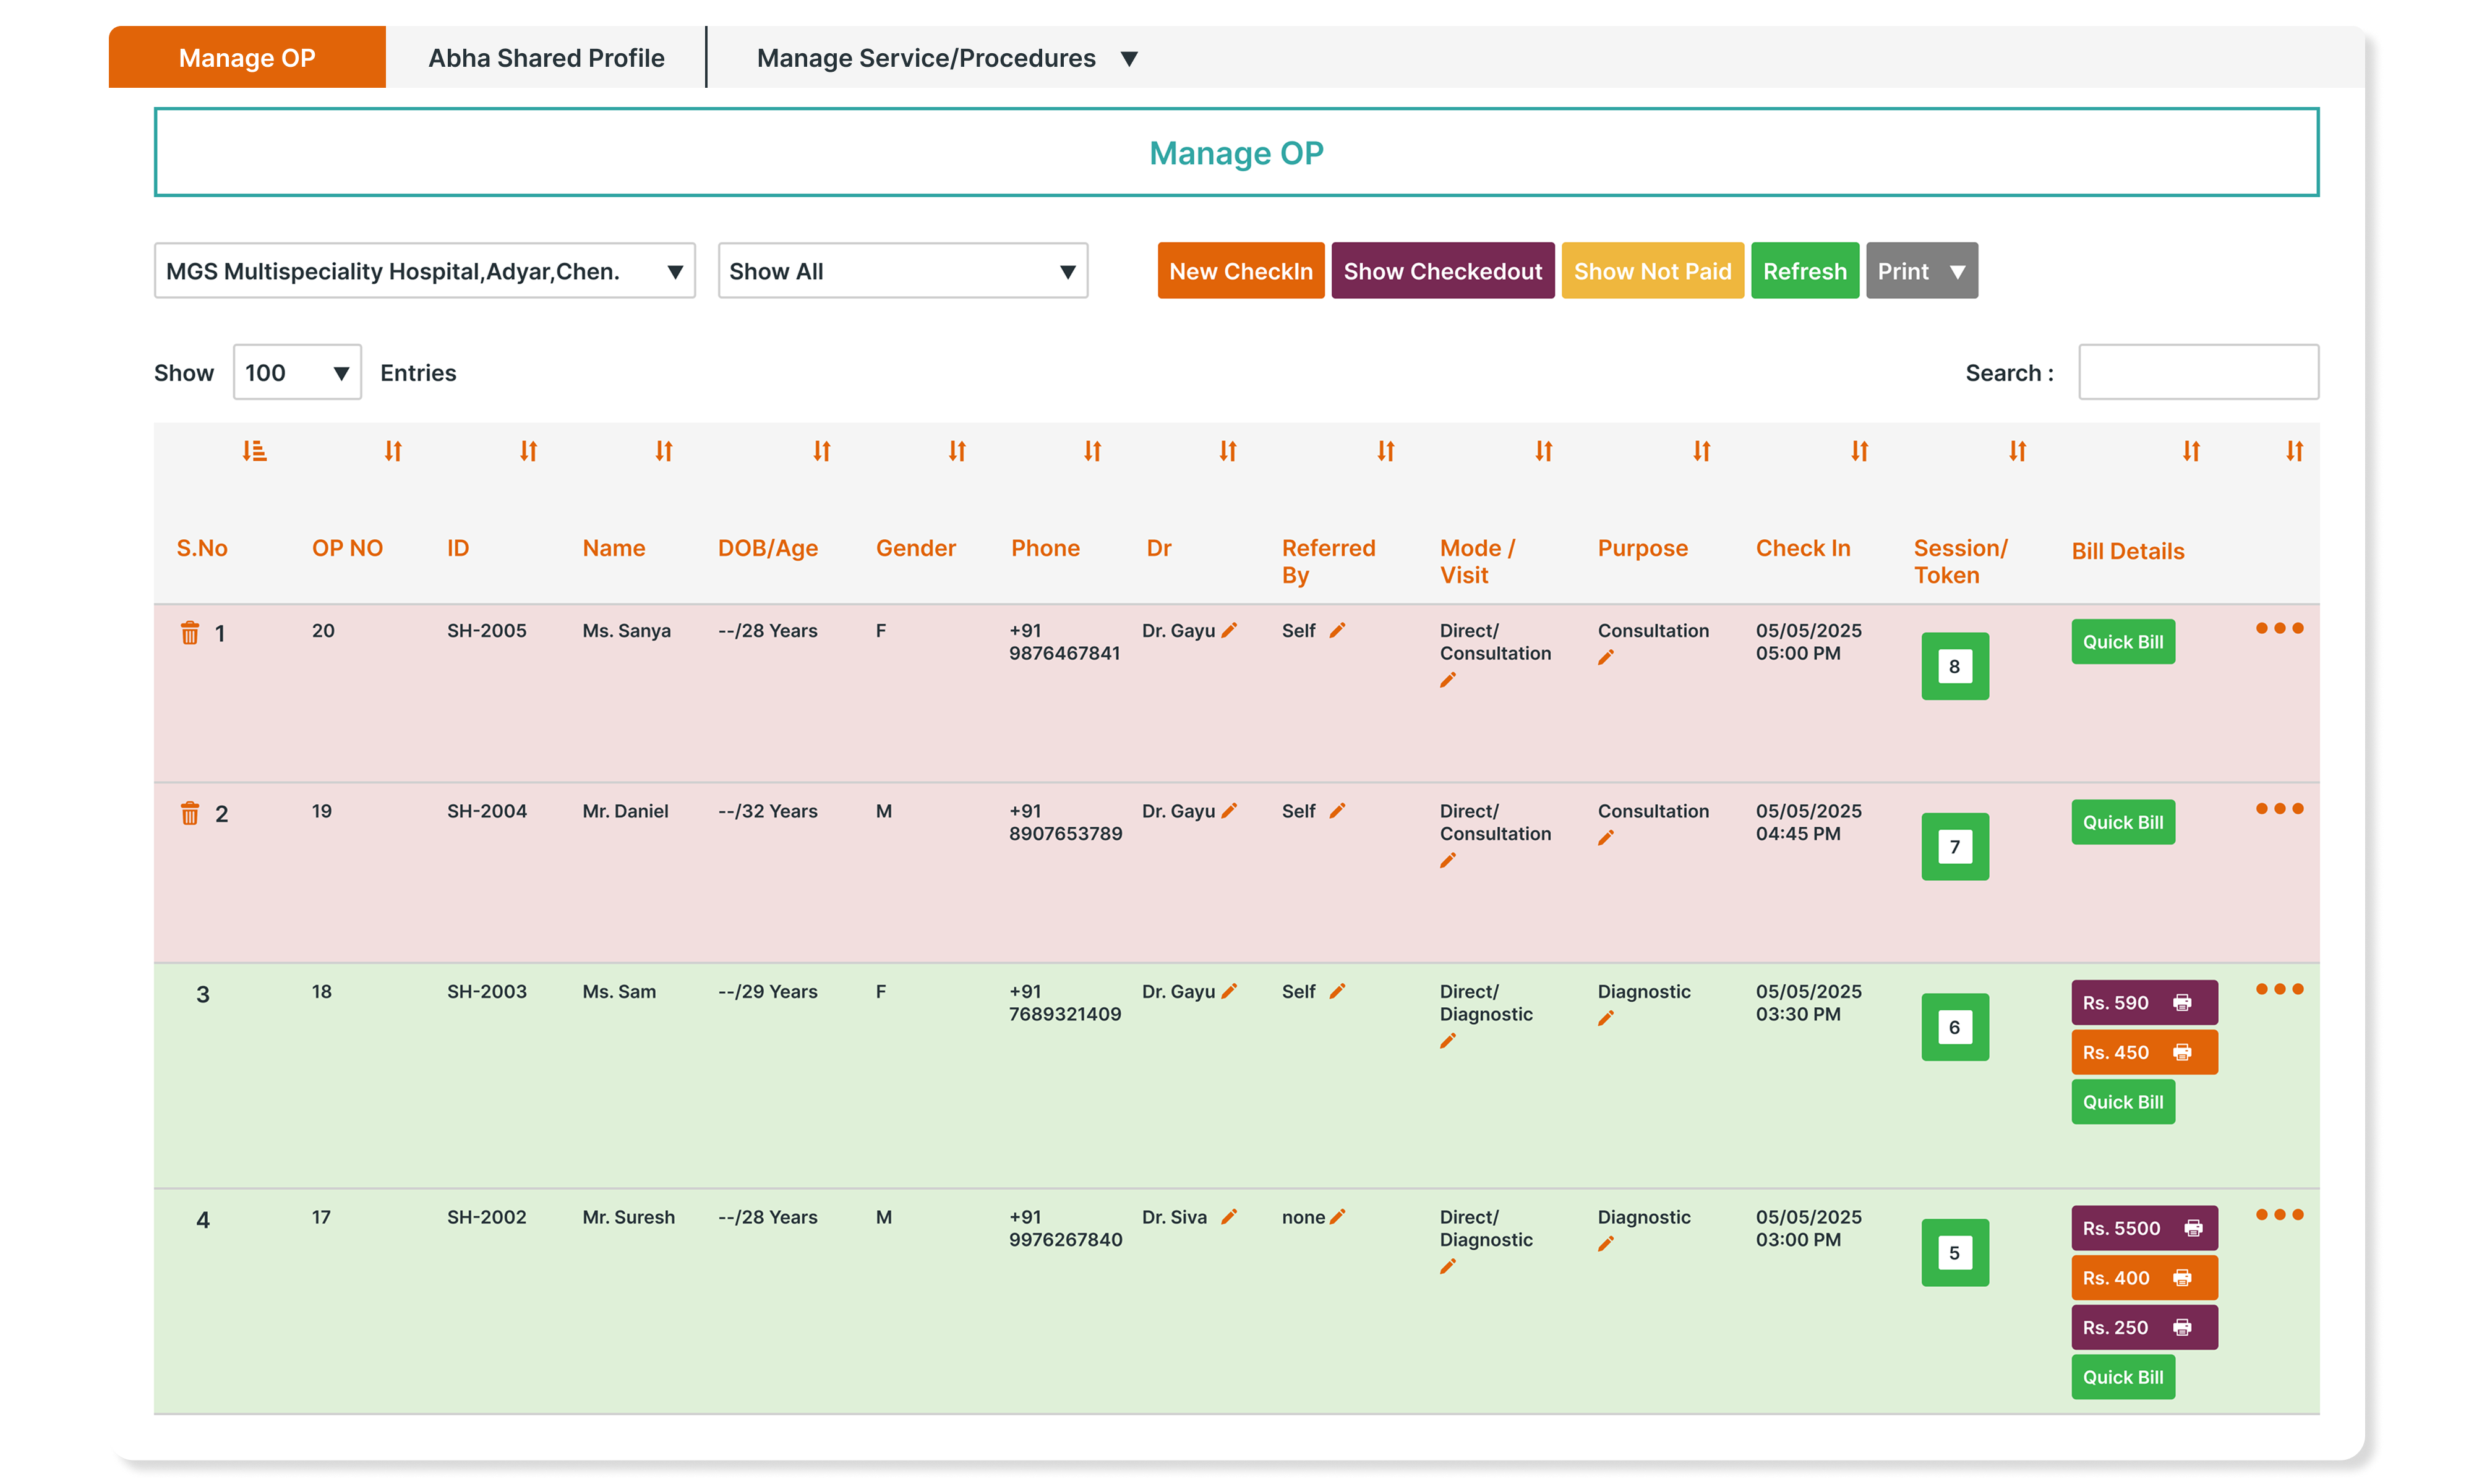Edit Referred By for Mr. Suresh
Image resolution: width=2474 pixels, height=1484 pixels.
[1338, 1216]
